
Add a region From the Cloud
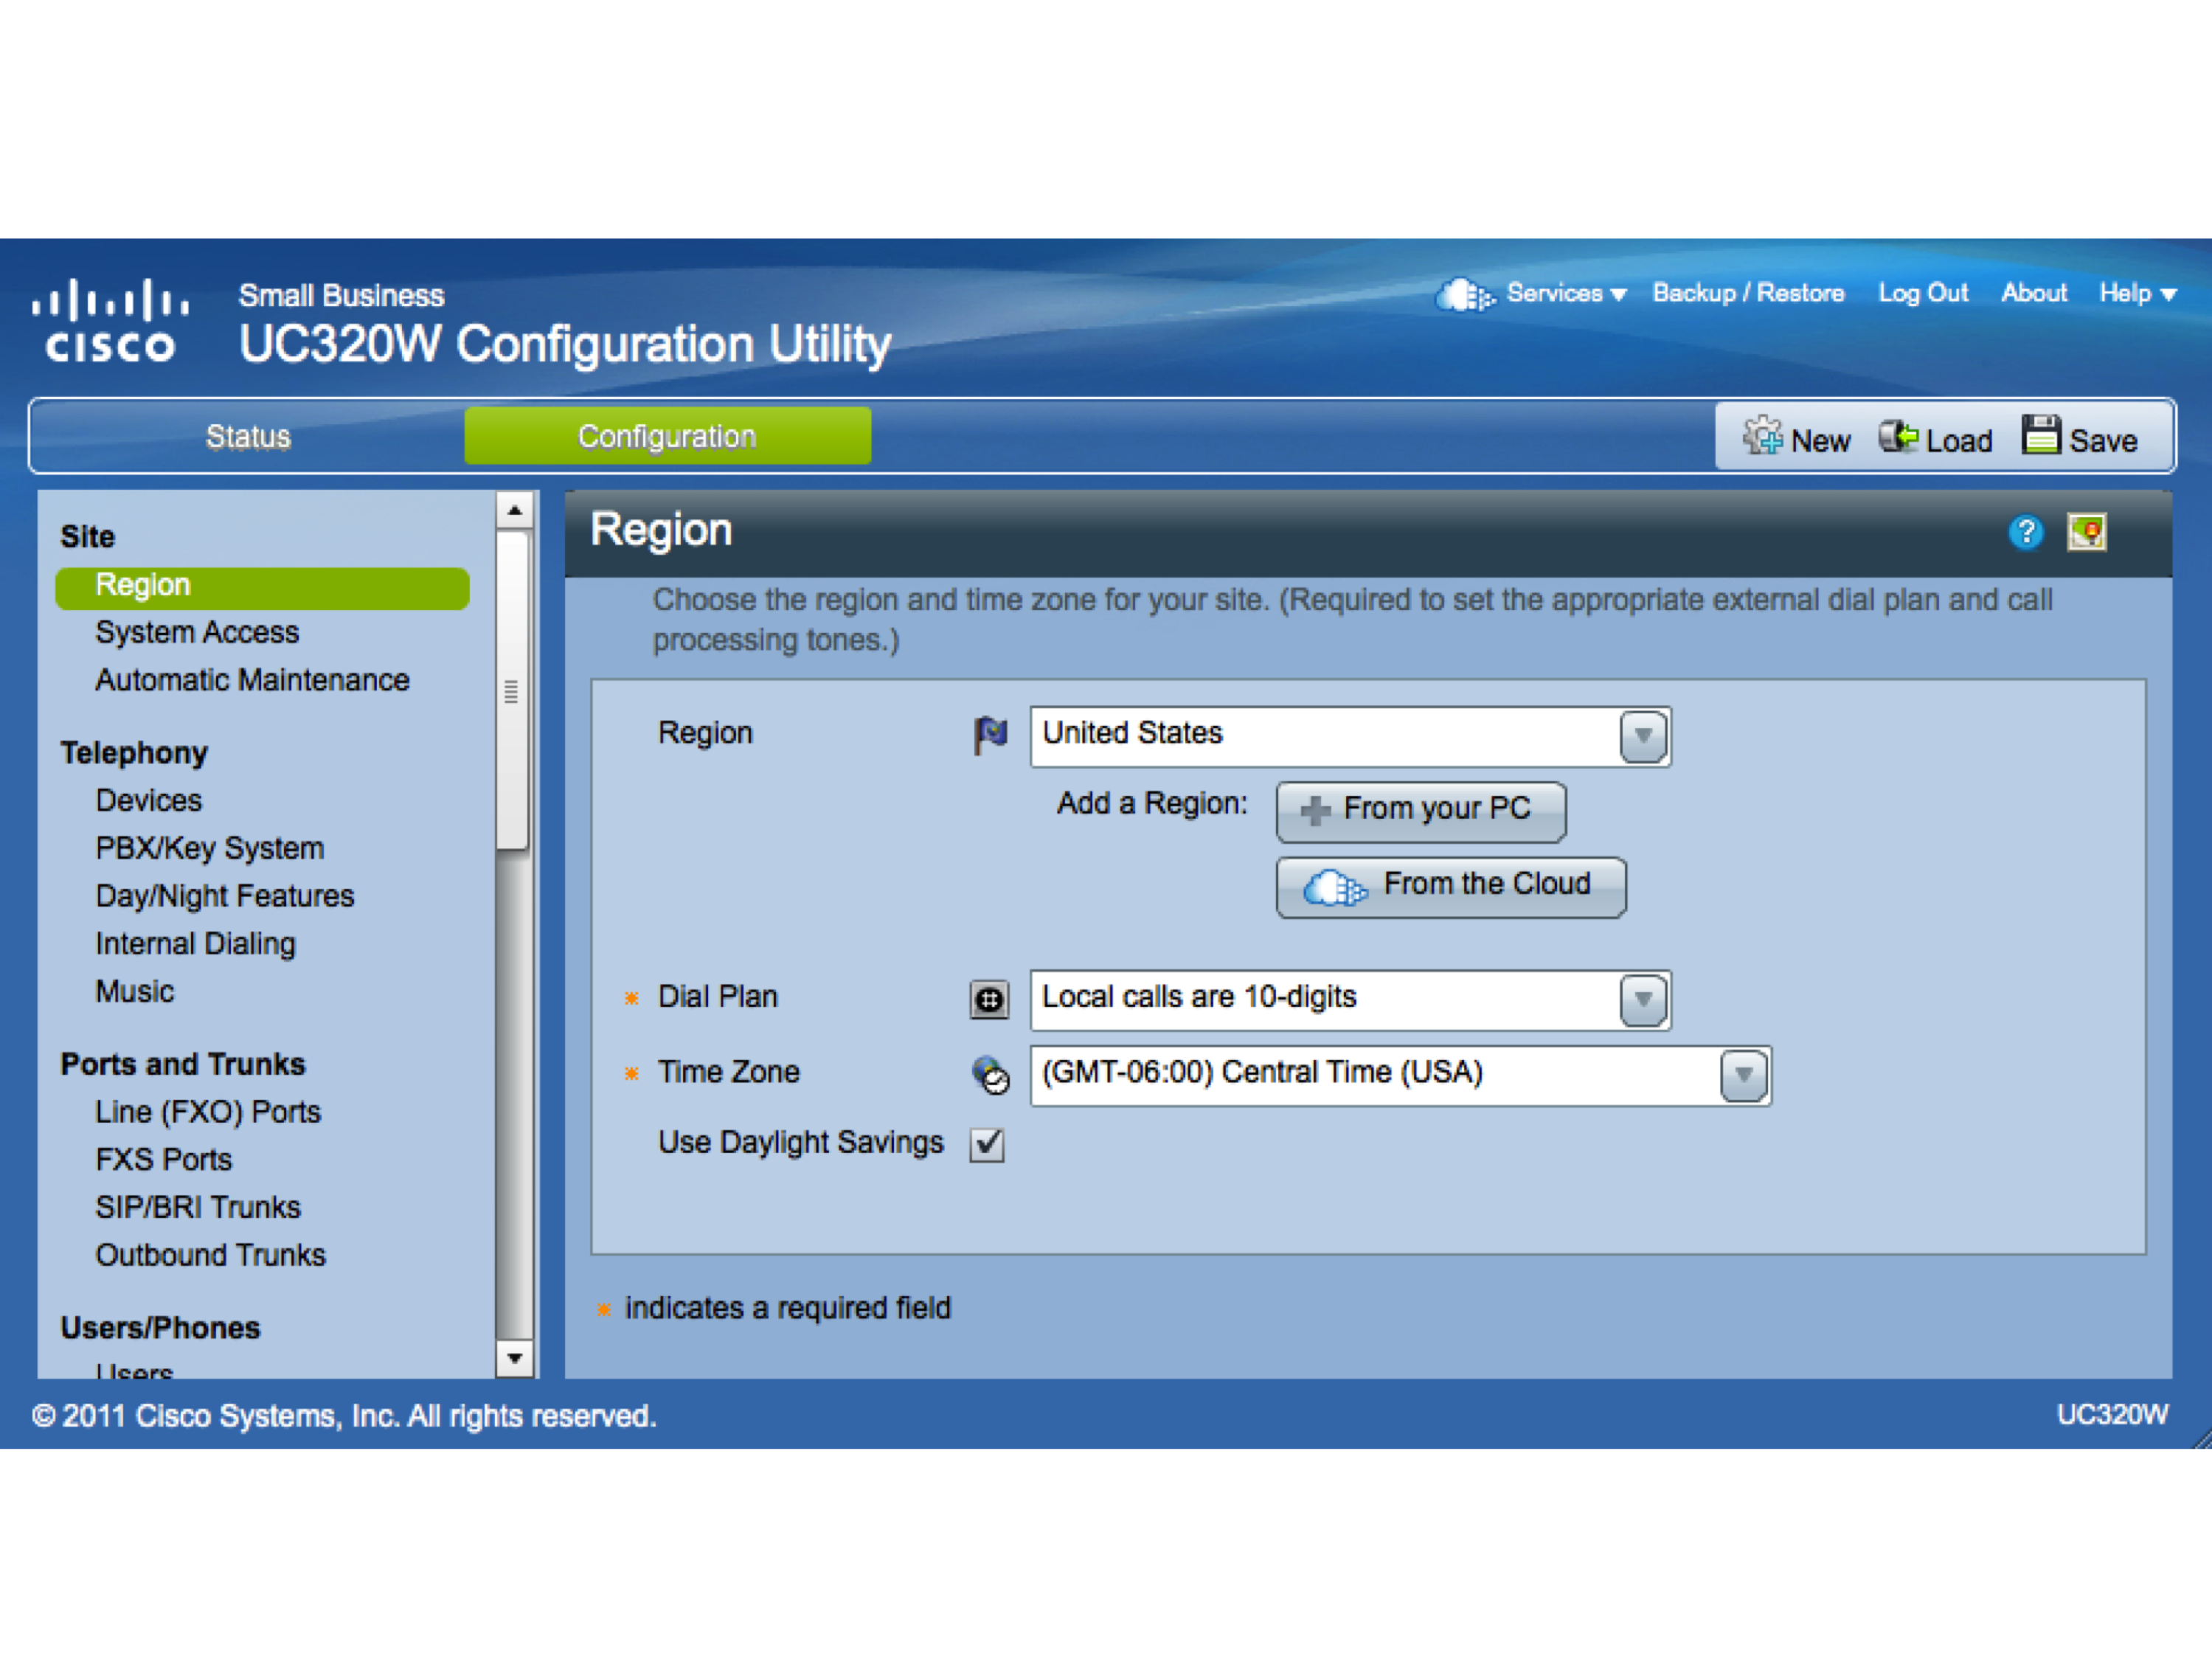coord(1451,887)
